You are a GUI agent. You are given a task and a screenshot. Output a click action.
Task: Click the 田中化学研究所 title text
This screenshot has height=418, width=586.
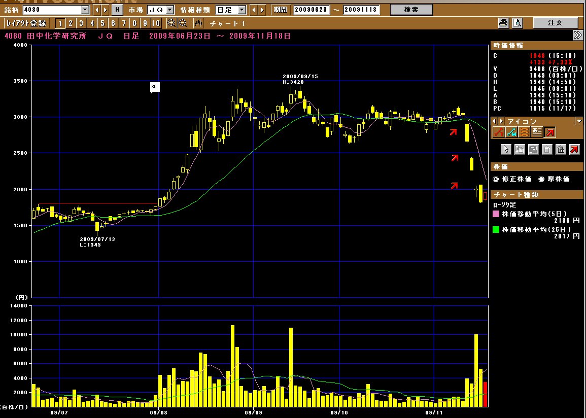pyautogui.click(x=56, y=36)
